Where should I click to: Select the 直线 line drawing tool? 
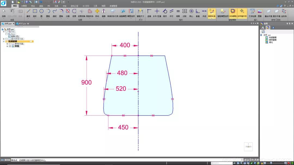point(28,13)
